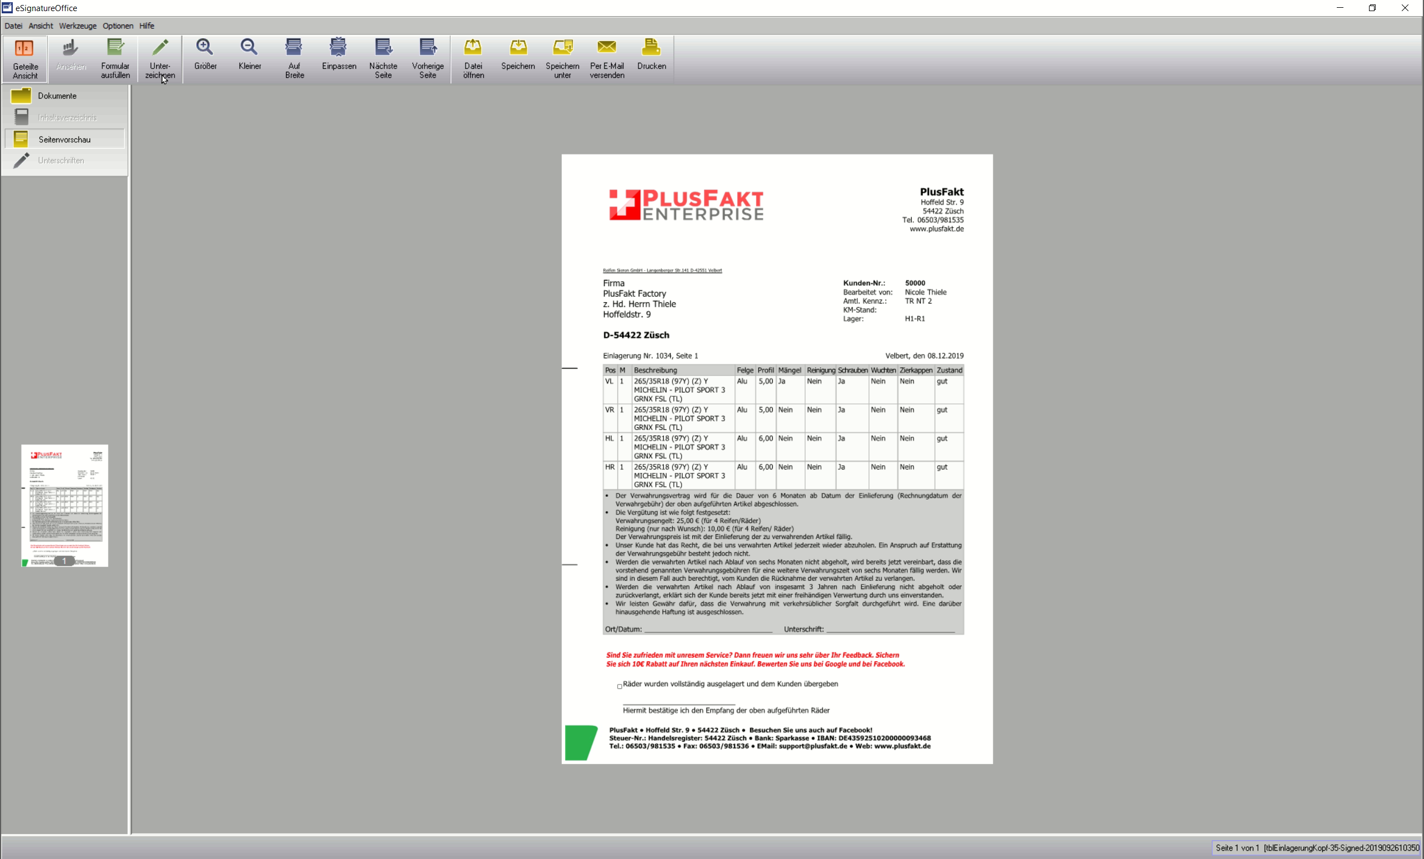Open the Werkzeuge menu
The image size is (1424, 859).
[77, 26]
